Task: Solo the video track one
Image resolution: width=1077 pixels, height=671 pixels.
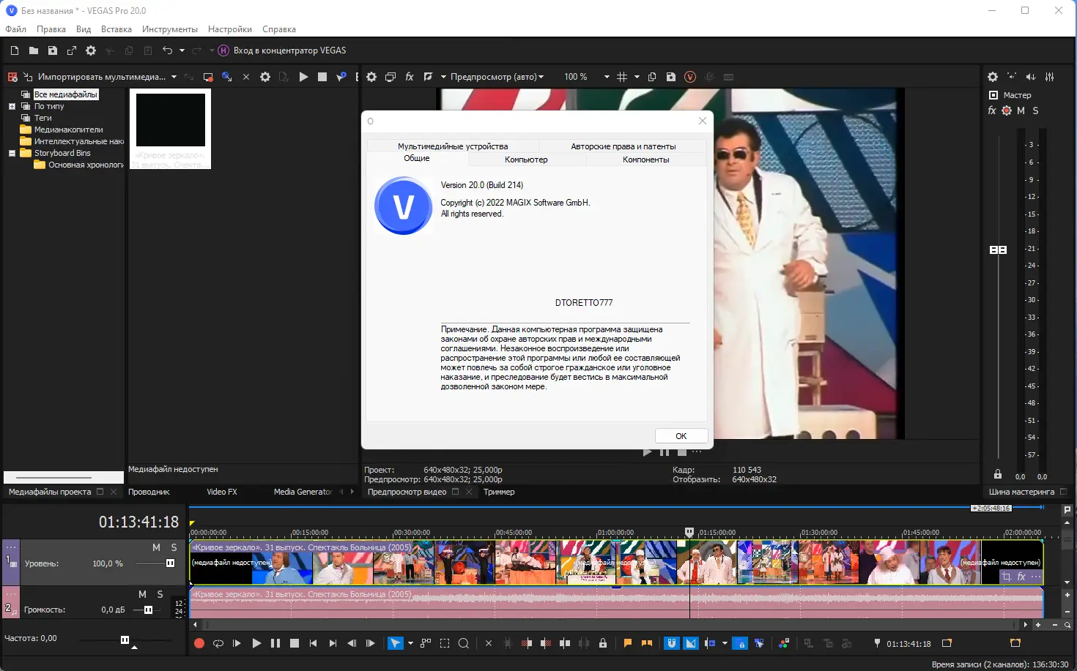Action: coord(174,547)
